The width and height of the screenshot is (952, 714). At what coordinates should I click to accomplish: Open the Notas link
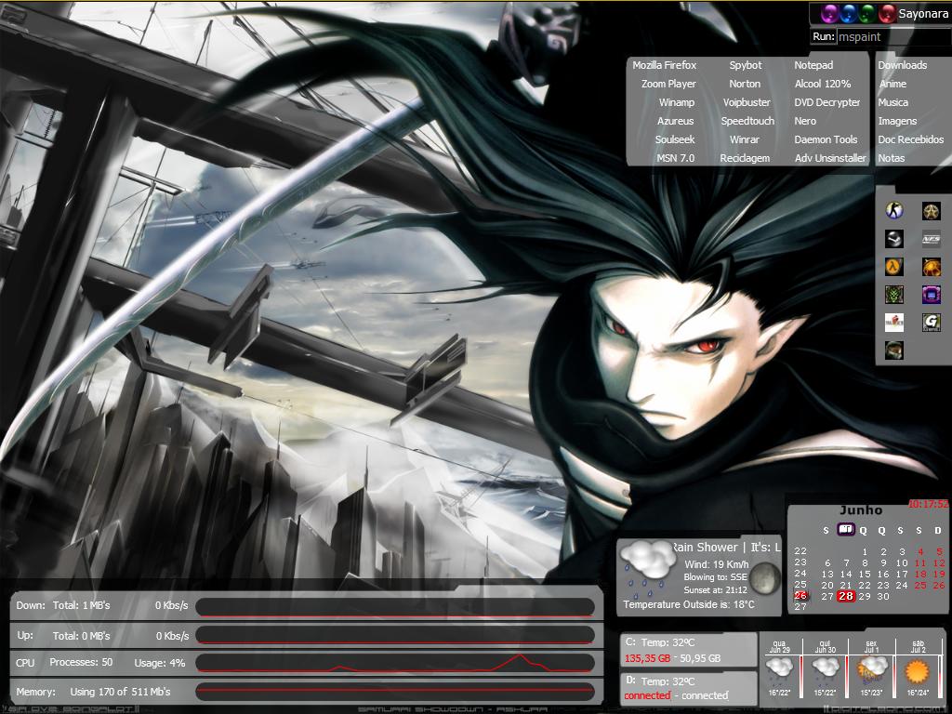pyautogui.click(x=892, y=158)
